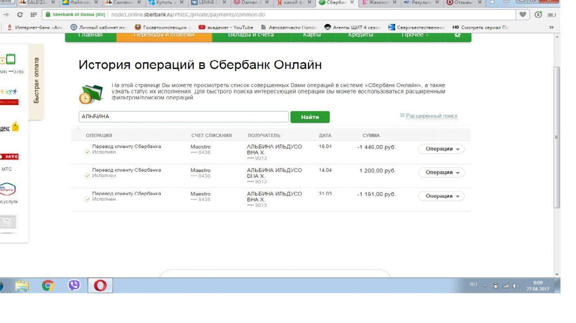This screenshot has width=576, height=323.
Task: Open Сверхъестественное bookmark
Action: (x=417, y=27)
